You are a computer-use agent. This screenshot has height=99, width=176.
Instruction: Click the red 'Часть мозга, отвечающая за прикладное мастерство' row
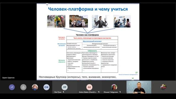pos(92,38)
